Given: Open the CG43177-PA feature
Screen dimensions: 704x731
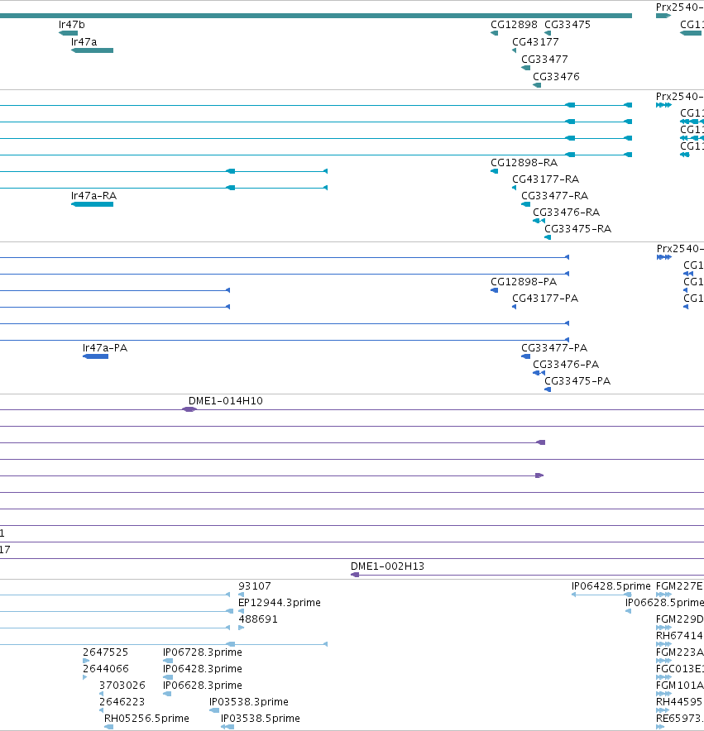Looking at the screenshot, I should [x=514, y=307].
